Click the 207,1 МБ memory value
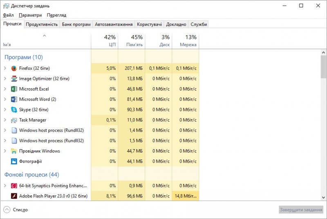This screenshot has width=327, height=219. [134, 68]
